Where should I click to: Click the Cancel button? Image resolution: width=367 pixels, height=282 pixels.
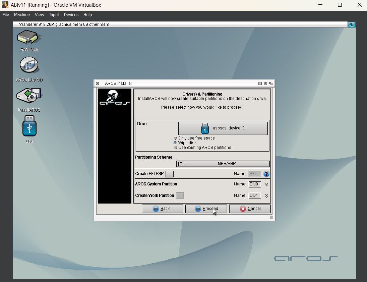click(250, 209)
